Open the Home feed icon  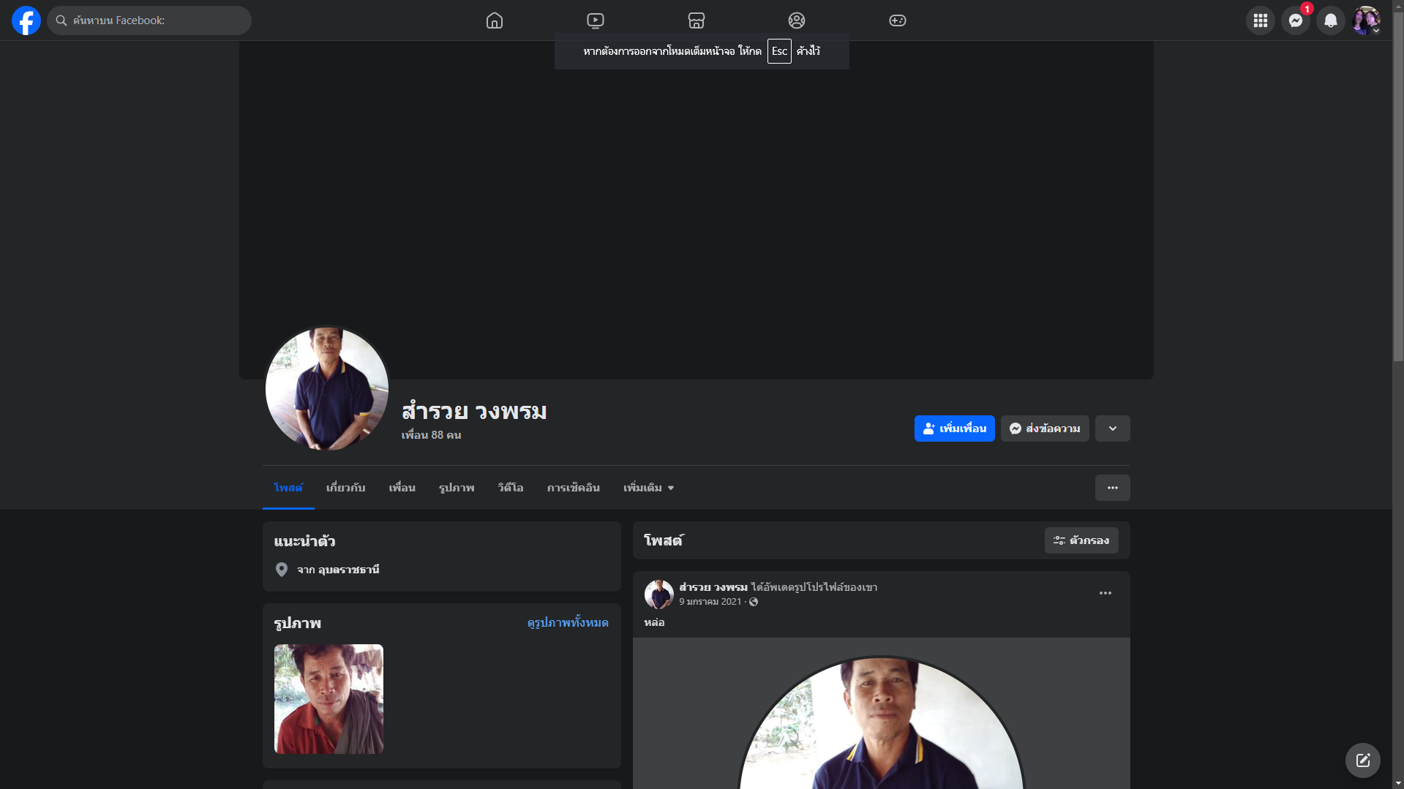(x=495, y=20)
